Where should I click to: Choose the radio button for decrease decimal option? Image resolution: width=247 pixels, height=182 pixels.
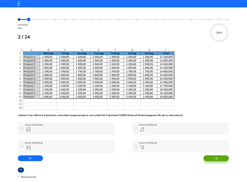point(136,128)
